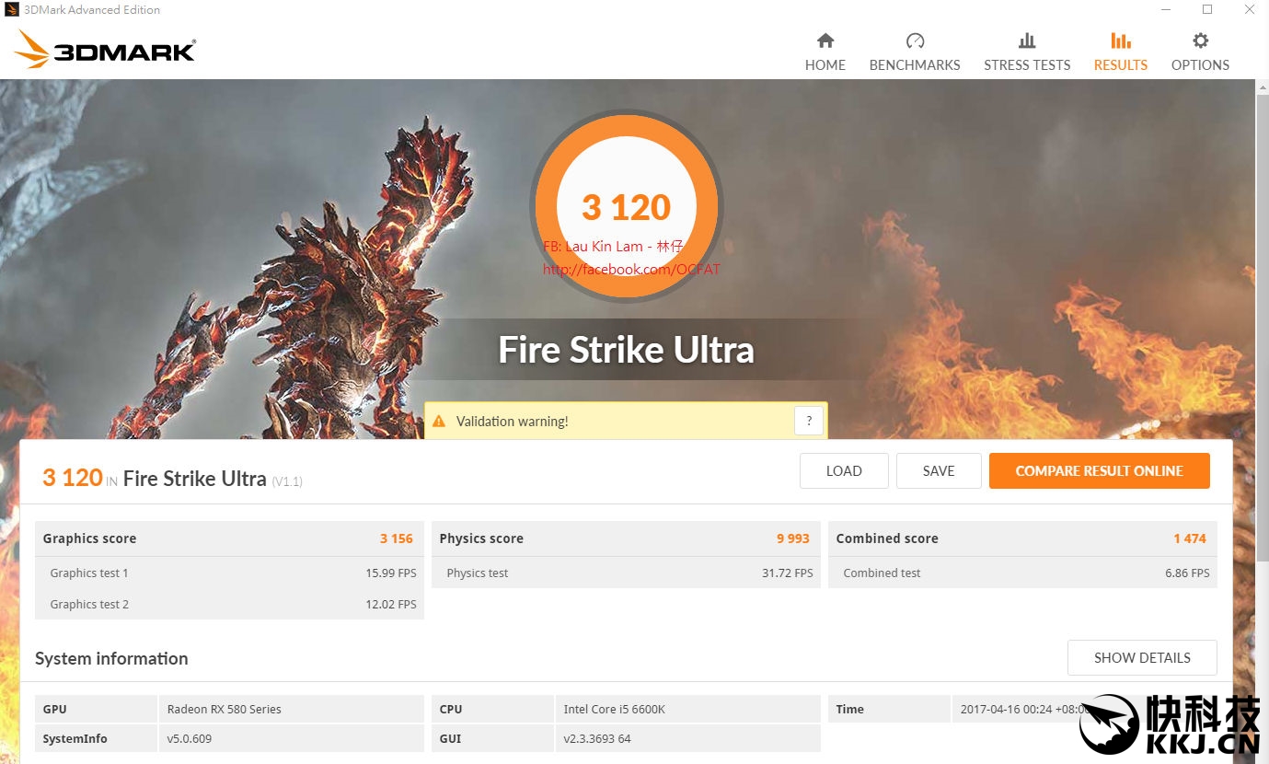This screenshot has height=764, width=1269.
Task: Click the Combined score header label
Action: pyautogui.click(x=887, y=538)
